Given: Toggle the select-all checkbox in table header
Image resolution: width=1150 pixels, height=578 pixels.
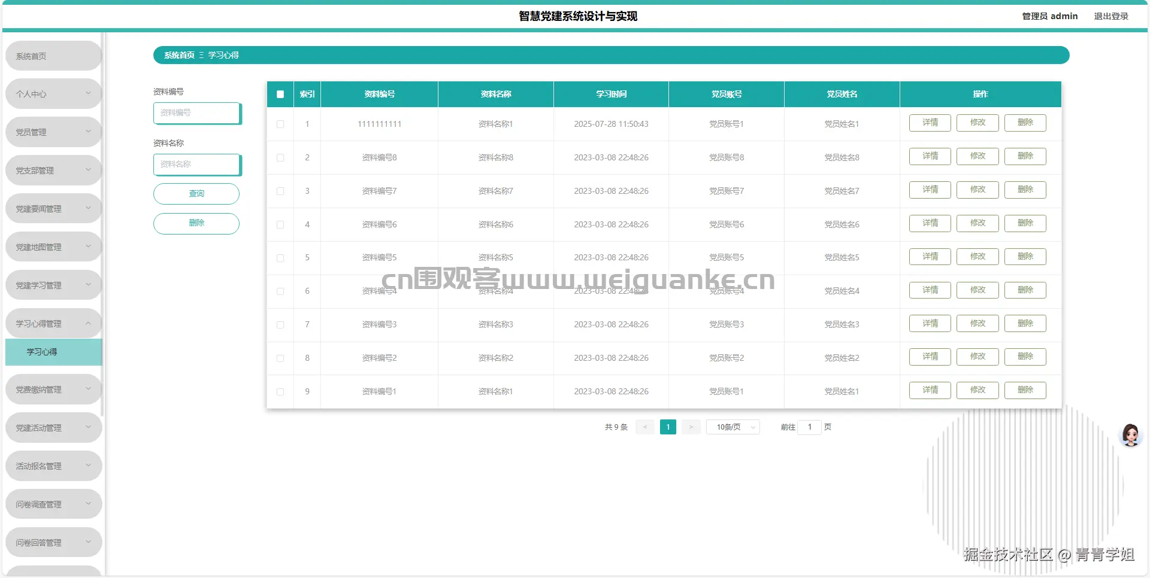Looking at the screenshot, I should (x=280, y=94).
